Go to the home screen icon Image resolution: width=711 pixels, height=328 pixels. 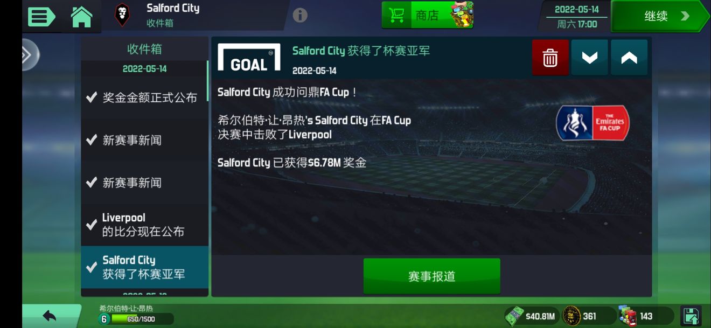tap(81, 16)
